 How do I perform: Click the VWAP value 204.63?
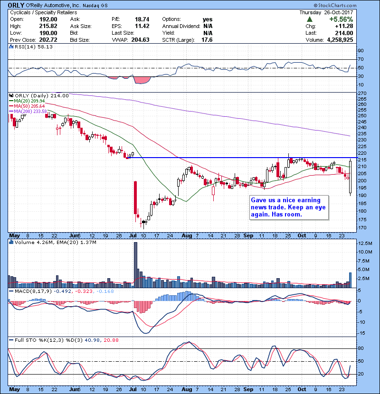pyautogui.click(x=140, y=40)
